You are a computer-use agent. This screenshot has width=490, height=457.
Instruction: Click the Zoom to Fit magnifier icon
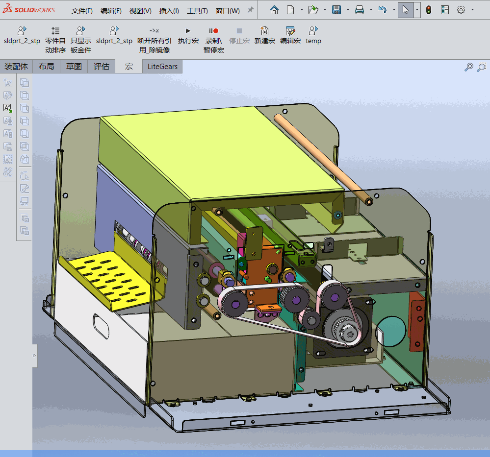pyautogui.click(x=469, y=67)
